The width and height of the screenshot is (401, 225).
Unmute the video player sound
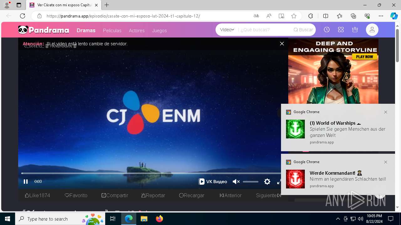236,182
